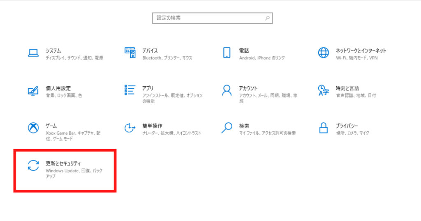Open the ネットワークとインターネット title

(x=361, y=51)
